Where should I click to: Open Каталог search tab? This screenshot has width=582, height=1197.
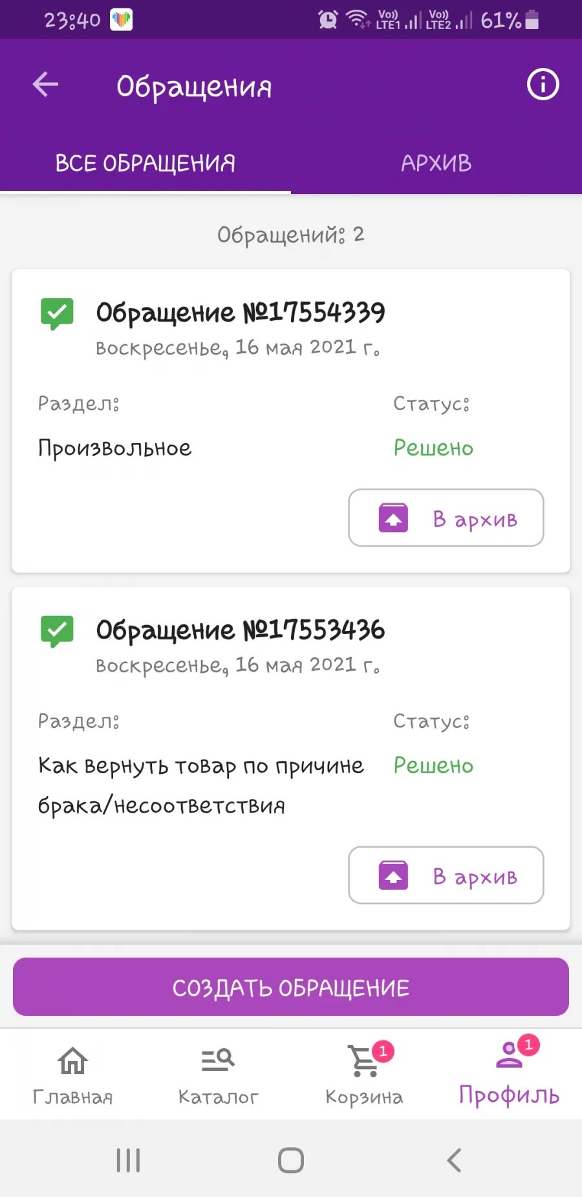point(218,1075)
